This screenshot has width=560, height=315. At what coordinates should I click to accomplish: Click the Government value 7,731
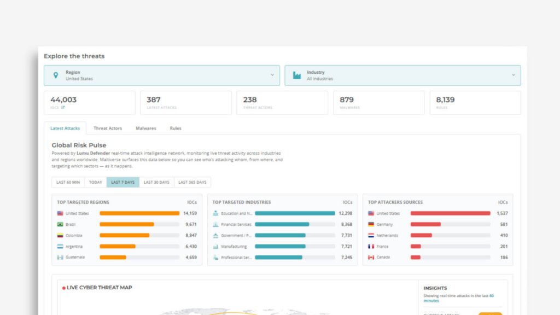click(346, 235)
